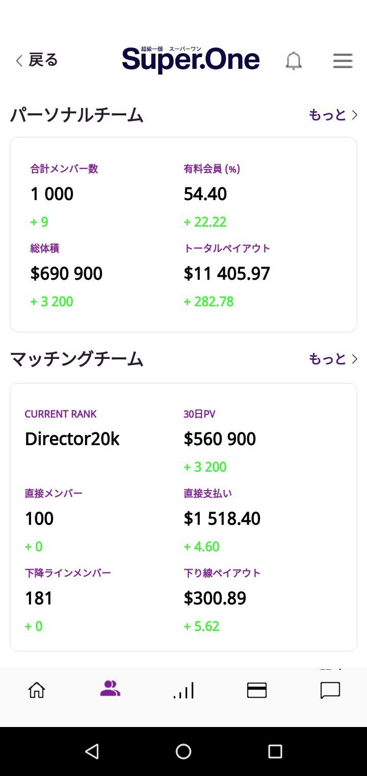Select the Team people icon
This screenshot has width=367, height=776.
click(110, 689)
